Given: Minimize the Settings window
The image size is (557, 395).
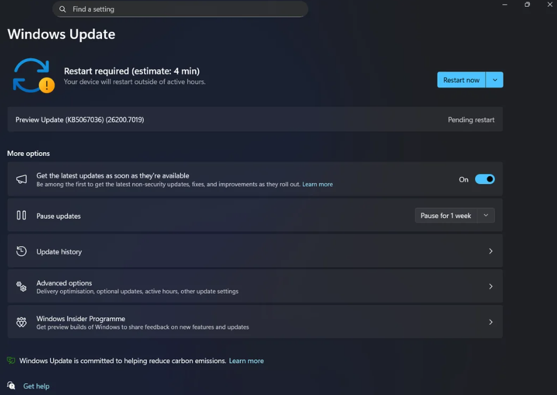Looking at the screenshot, I should [x=505, y=4].
